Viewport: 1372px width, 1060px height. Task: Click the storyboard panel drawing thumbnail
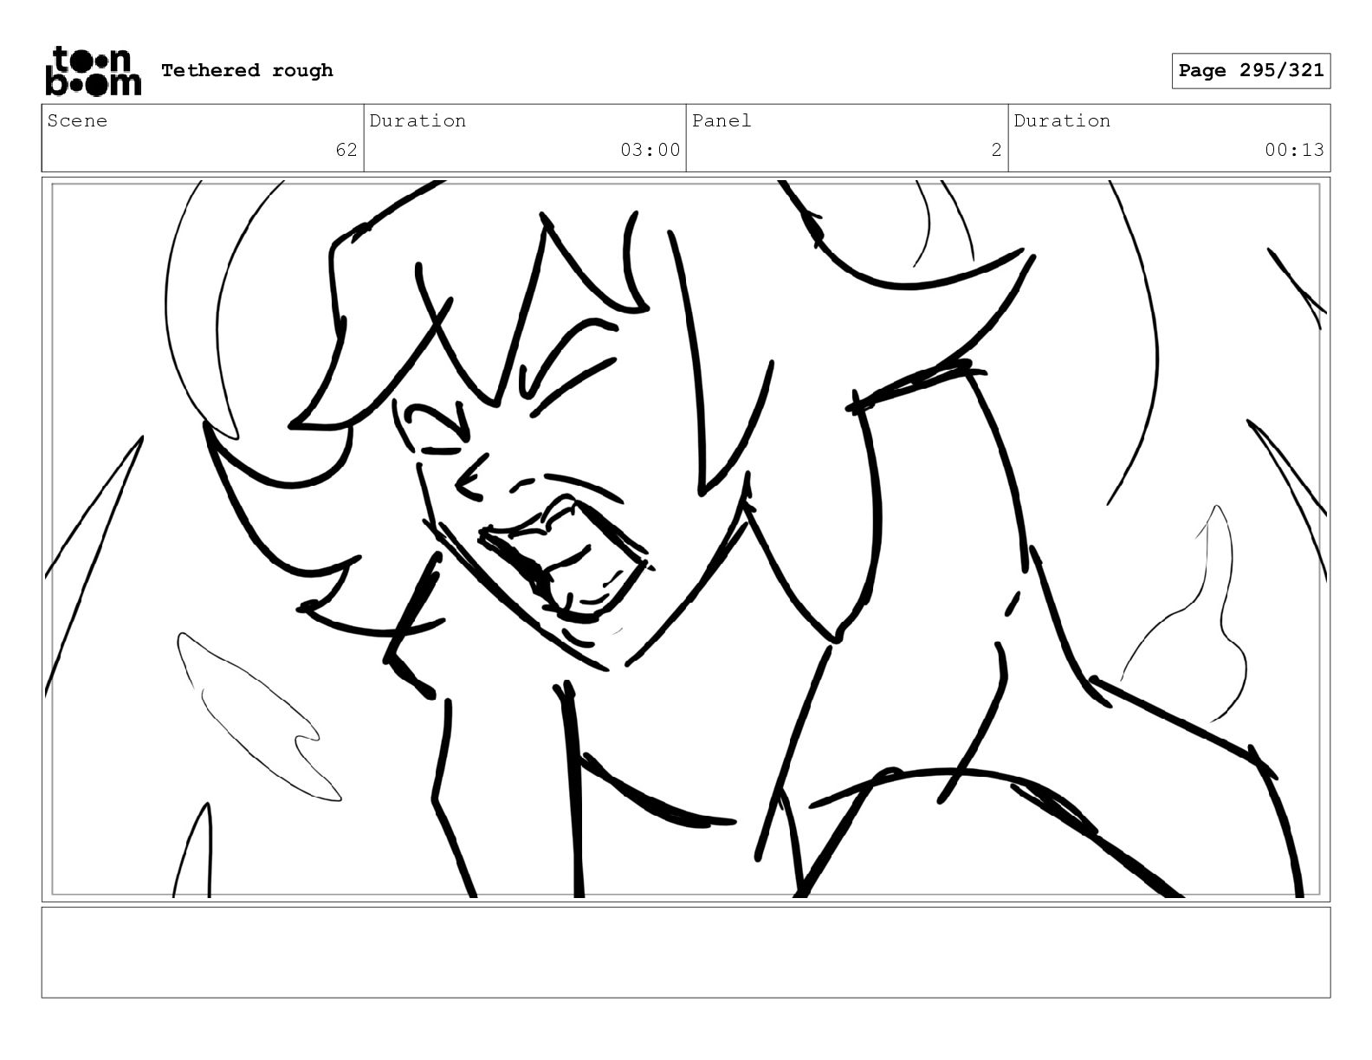click(686, 540)
